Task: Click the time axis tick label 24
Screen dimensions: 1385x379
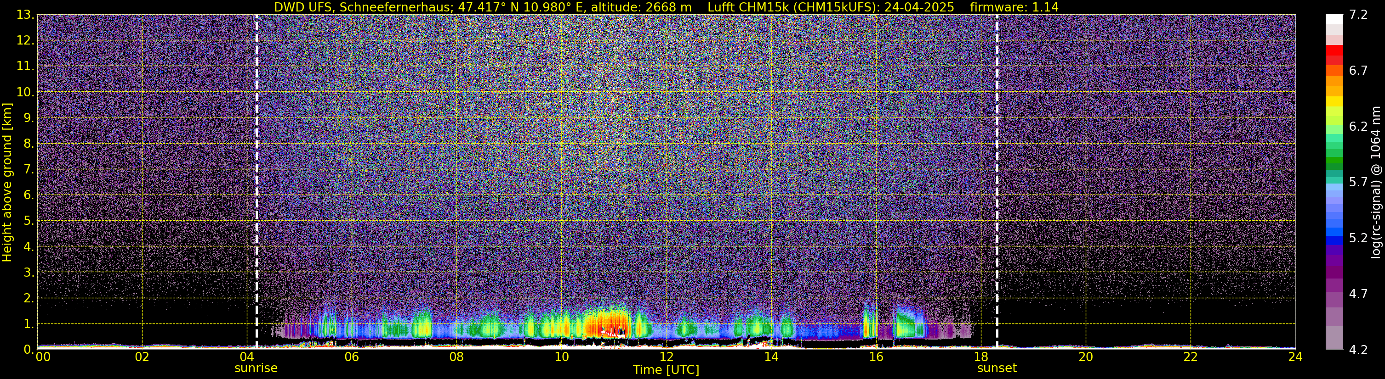Action: [1295, 357]
